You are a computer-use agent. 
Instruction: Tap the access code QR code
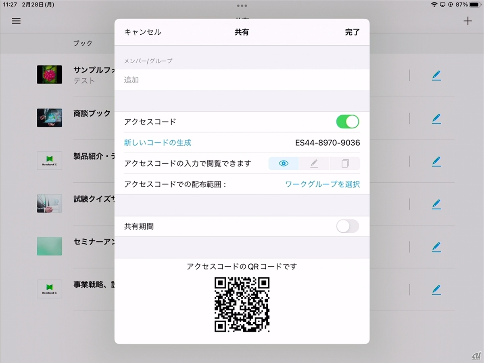point(242,305)
